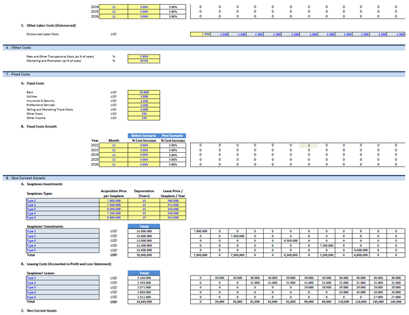This screenshot has width=409, height=315.
Task: Select the Other Costs value cell
Action: click(x=144, y=114)
